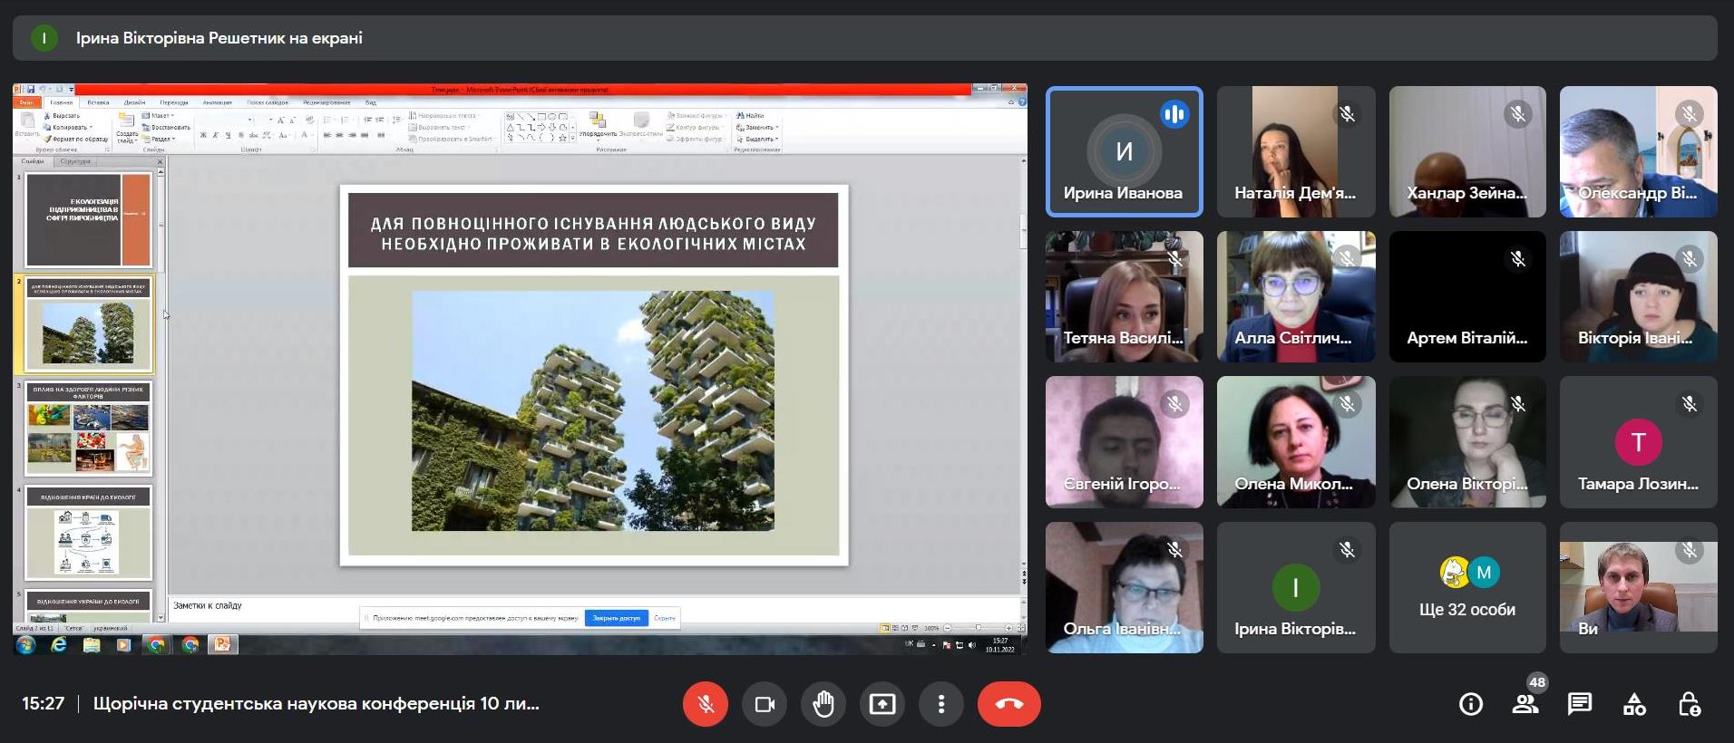This screenshot has width=1734, height=743.
Task: Switch to the Показ слайдов ribbon tab
Action: (268, 102)
